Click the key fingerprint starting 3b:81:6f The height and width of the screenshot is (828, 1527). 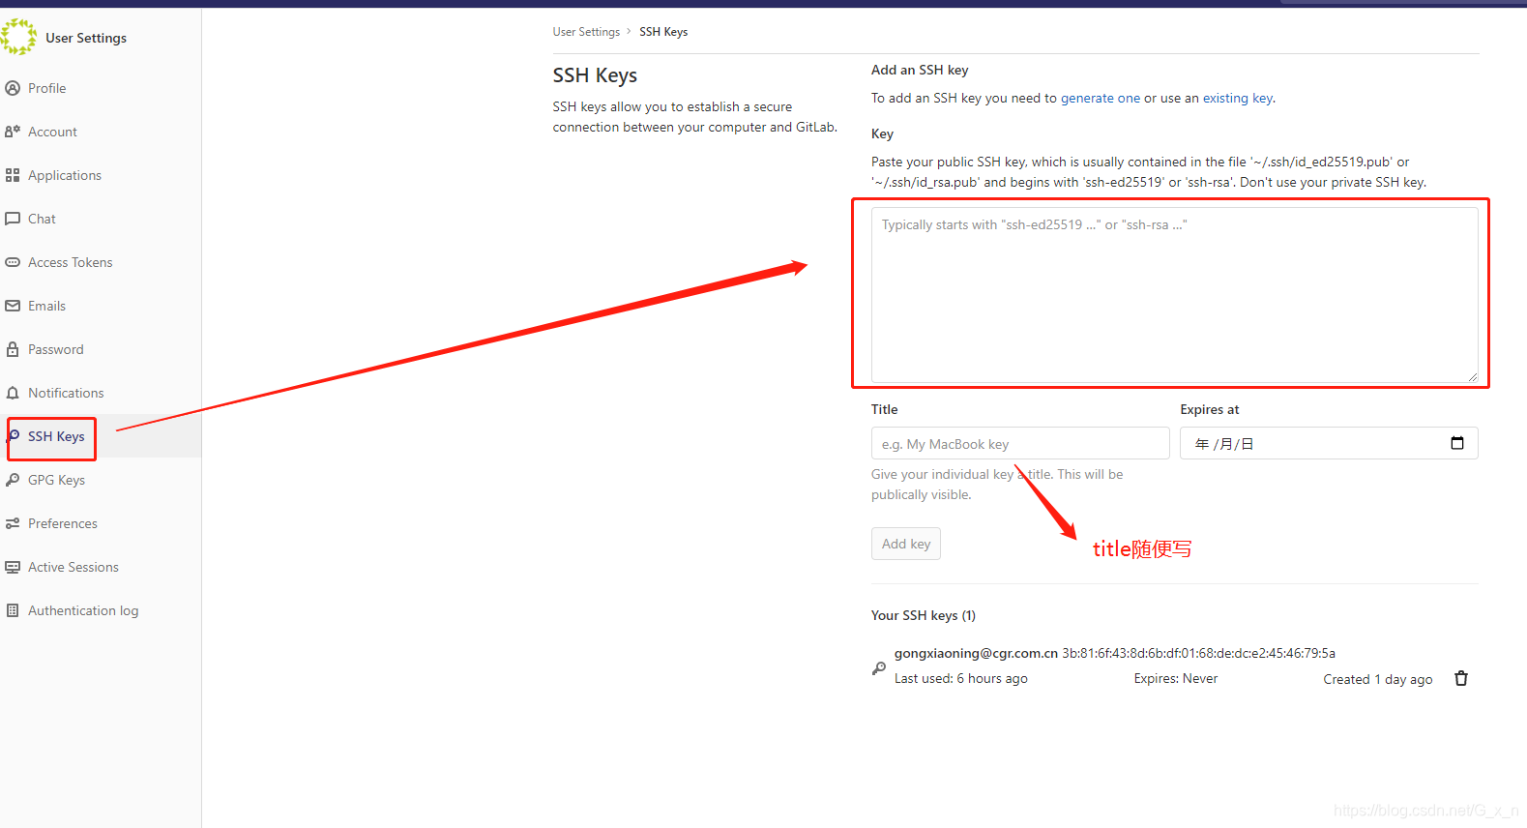(x=1198, y=653)
